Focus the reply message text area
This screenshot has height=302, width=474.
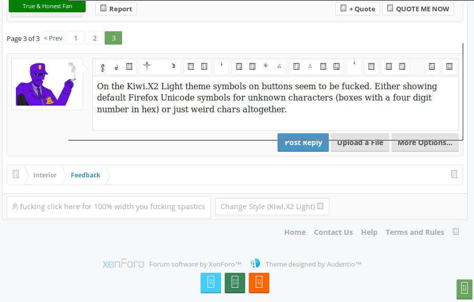[275, 103]
